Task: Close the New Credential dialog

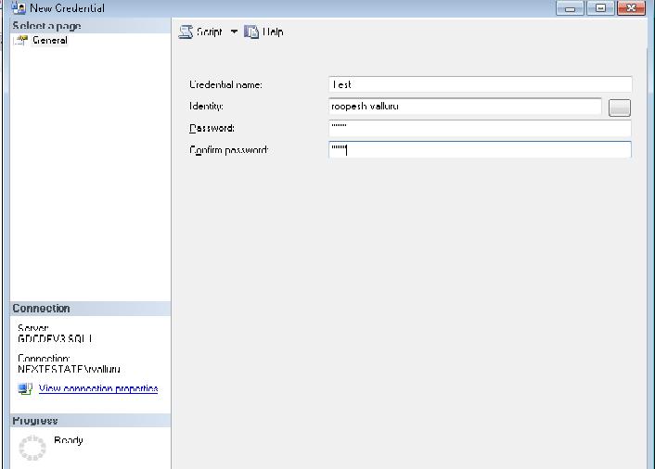Action: coord(631,8)
